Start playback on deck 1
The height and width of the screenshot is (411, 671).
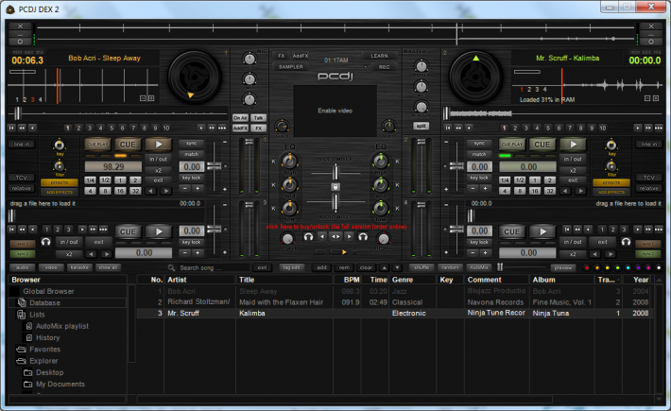[x=159, y=145]
